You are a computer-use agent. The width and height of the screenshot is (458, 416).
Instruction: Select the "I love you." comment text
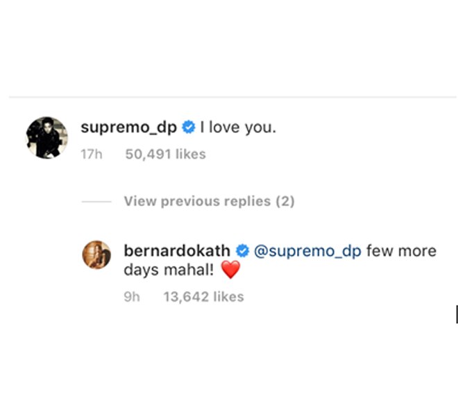(x=238, y=128)
